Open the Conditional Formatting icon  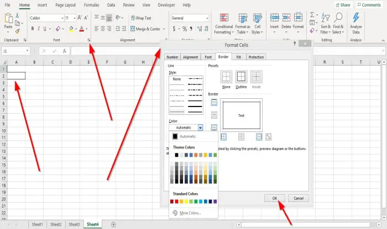pyautogui.click(x=224, y=18)
